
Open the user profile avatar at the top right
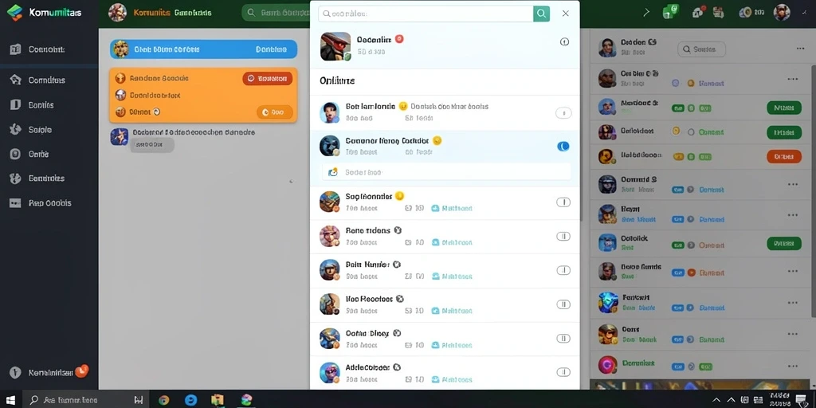point(782,13)
